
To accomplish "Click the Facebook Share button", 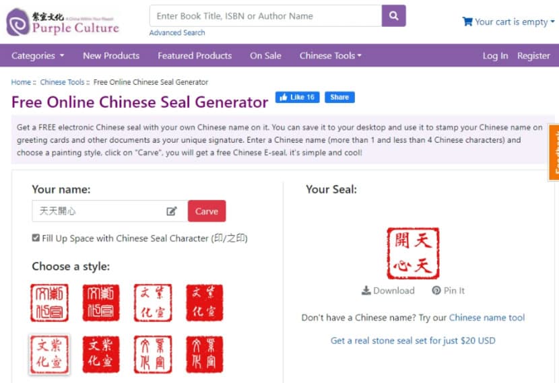I will [x=339, y=97].
